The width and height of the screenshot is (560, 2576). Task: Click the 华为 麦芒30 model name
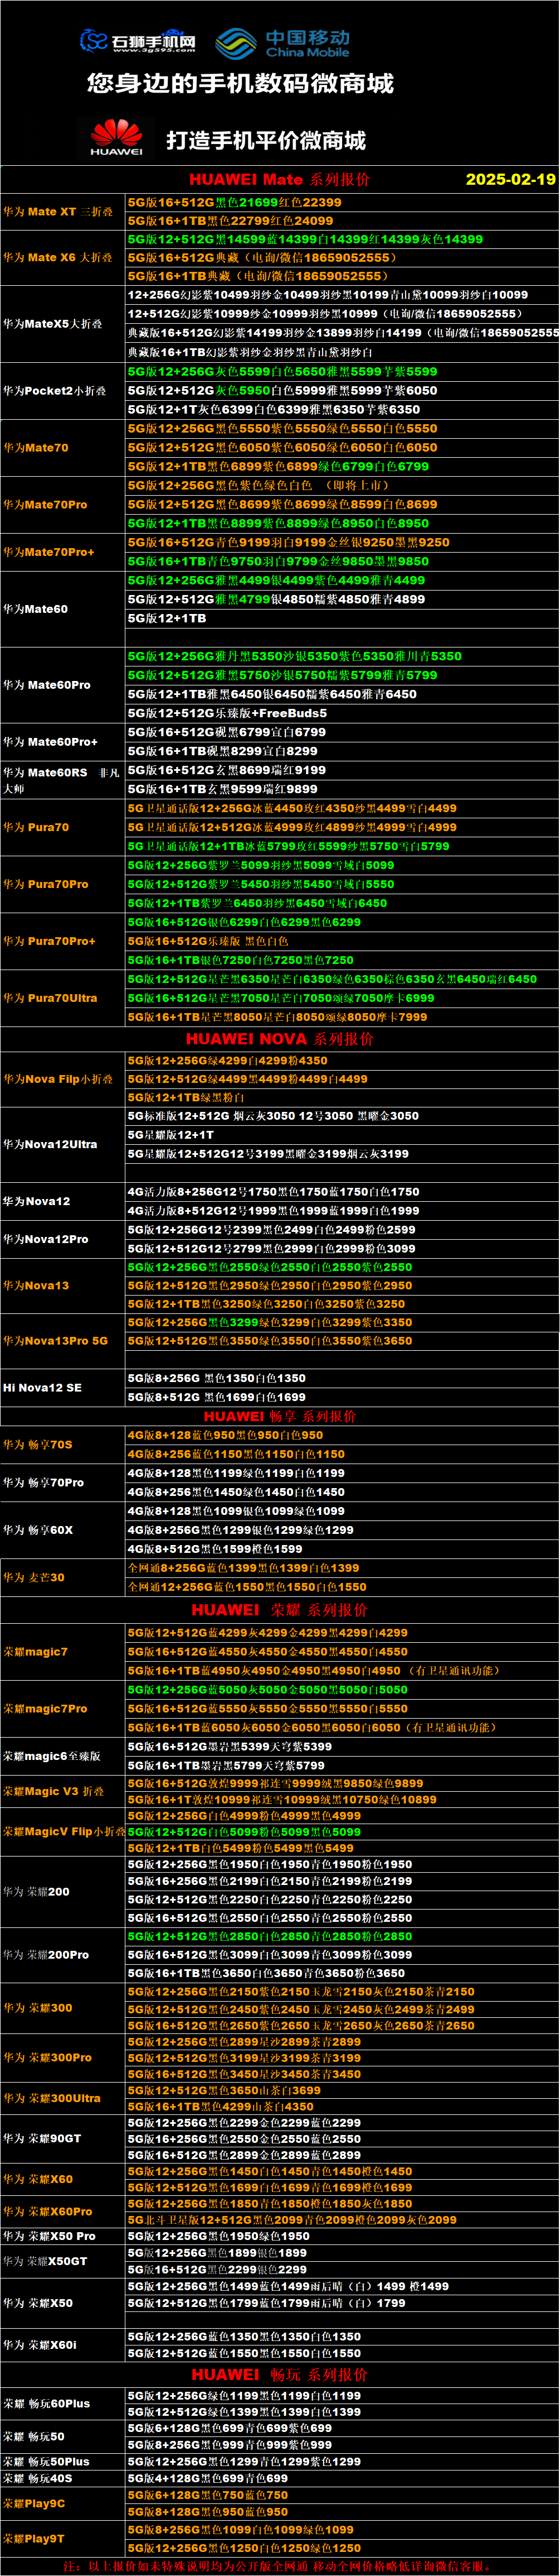point(34,1578)
